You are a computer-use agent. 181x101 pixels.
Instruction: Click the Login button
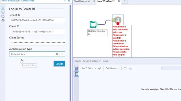click(59, 64)
